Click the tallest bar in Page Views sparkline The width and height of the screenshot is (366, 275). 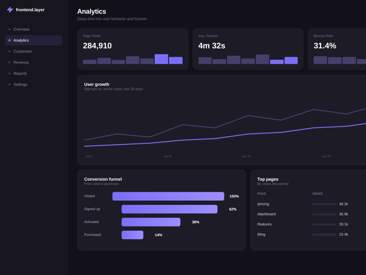[x=161, y=59]
